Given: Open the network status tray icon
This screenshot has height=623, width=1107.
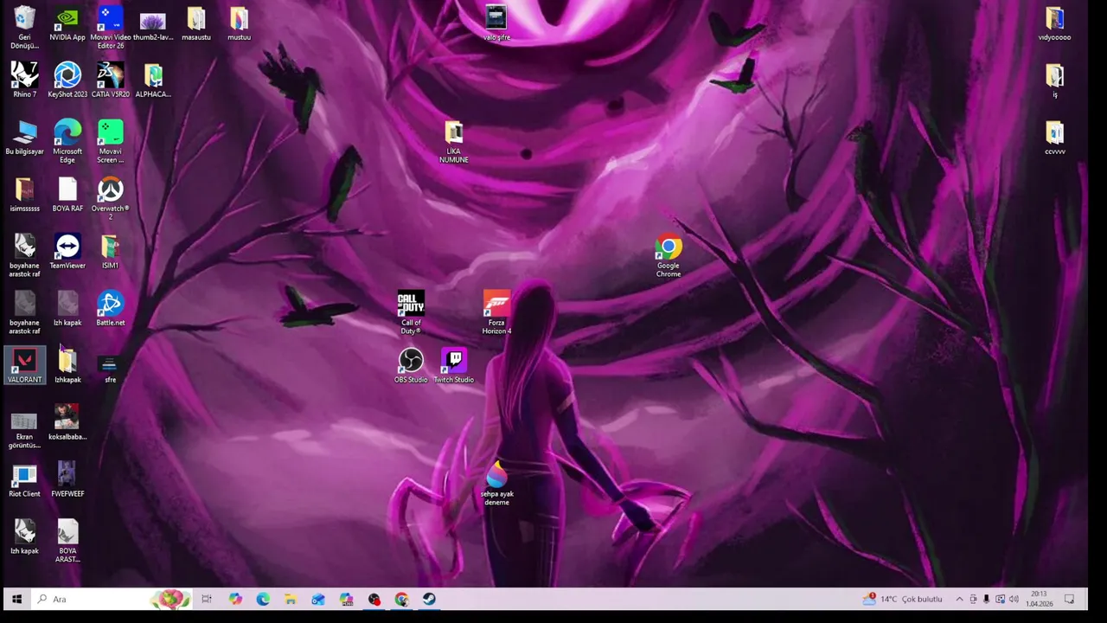Looking at the screenshot, I should coord(1000,599).
